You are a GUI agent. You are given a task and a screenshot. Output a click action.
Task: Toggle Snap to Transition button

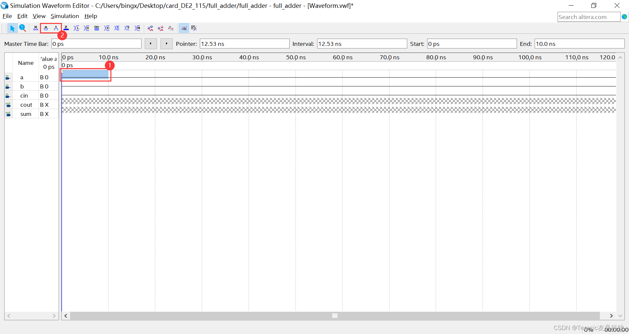pyautogui.click(x=184, y=28)
